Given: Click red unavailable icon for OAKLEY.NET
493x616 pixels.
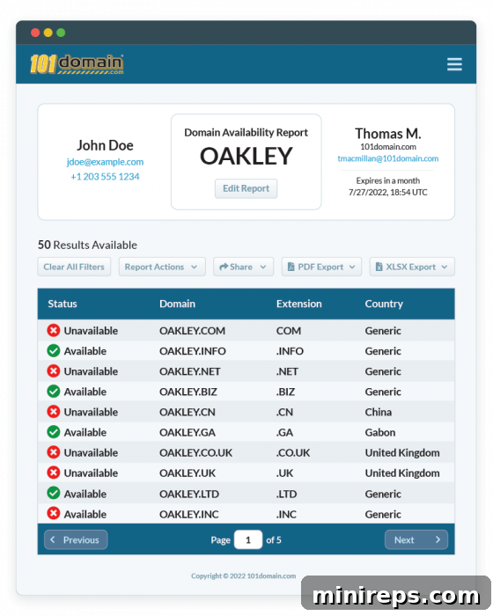Looking at the screenshot, I should click(54, 371).
